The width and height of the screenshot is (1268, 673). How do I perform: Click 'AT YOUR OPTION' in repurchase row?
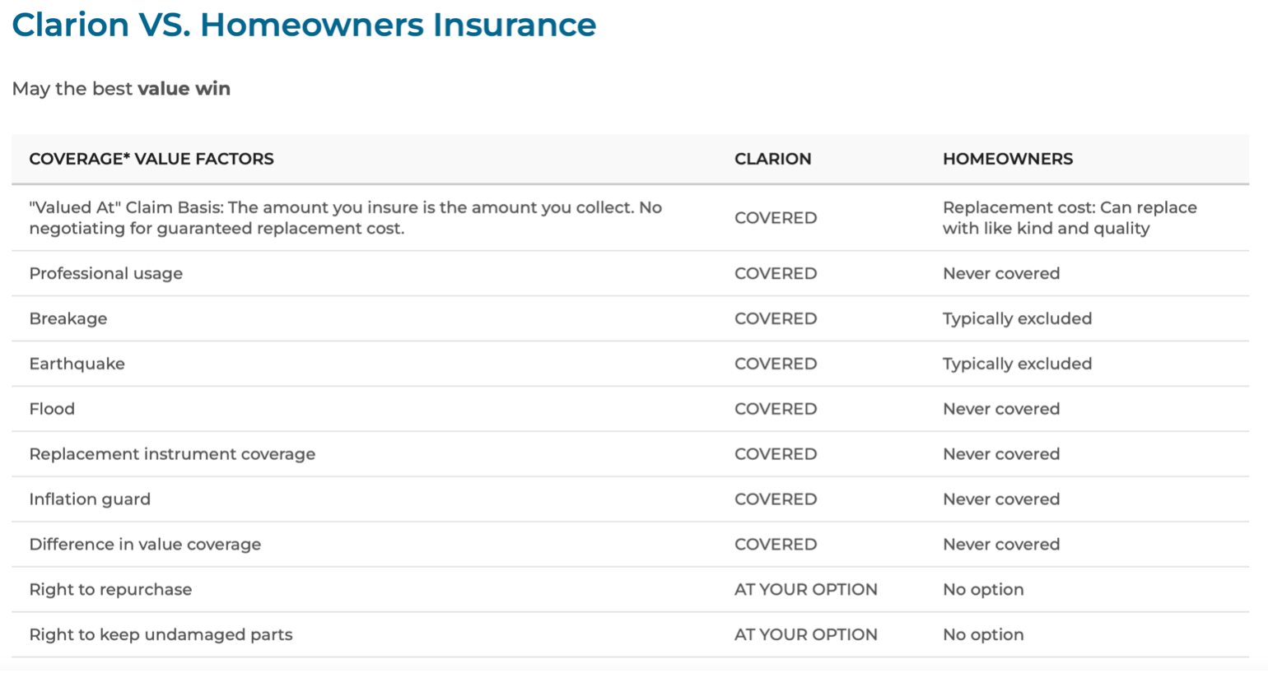click(x=806, y=590)
